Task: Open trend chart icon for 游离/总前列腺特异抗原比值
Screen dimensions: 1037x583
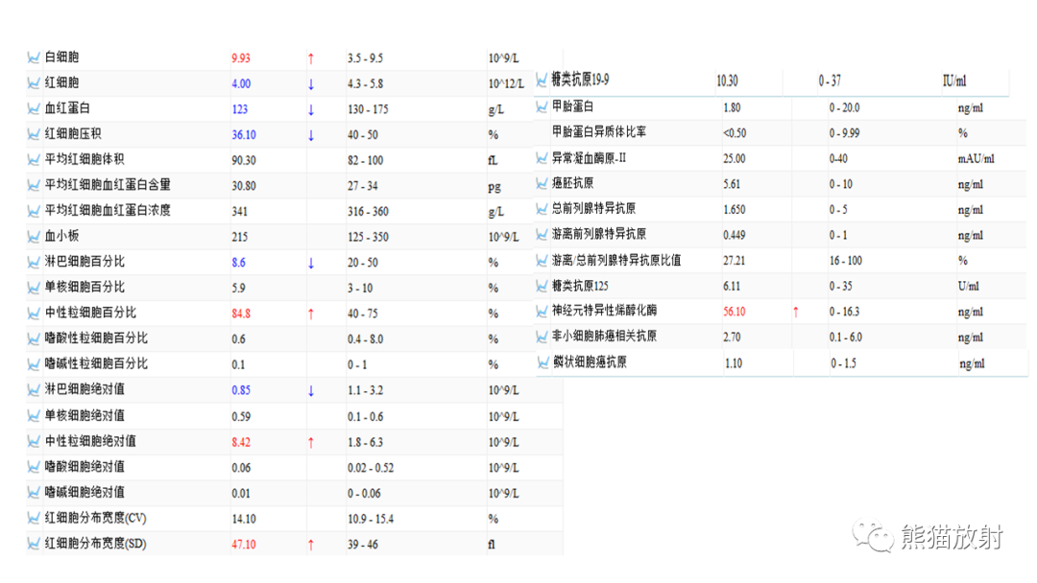Action: (542, 261)
